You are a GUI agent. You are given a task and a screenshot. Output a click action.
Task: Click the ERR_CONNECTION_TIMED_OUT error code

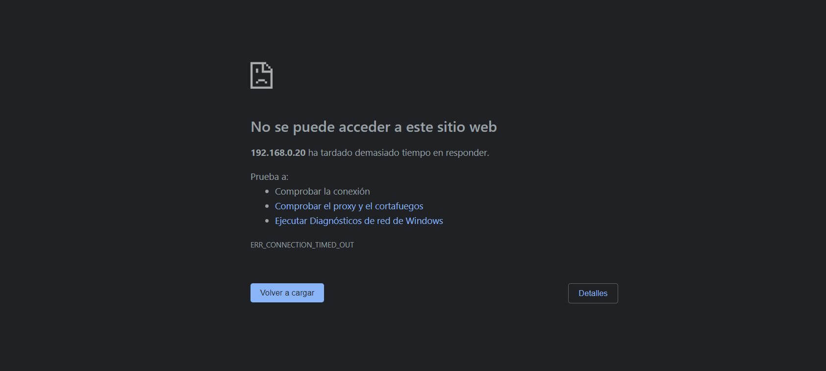click(302, 245)
